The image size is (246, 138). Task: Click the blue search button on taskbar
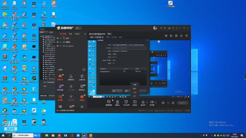coord(37,135)
